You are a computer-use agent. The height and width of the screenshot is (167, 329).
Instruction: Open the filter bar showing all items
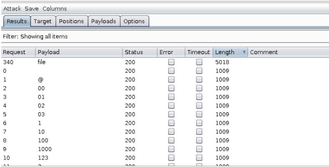(x=165, y=36)
